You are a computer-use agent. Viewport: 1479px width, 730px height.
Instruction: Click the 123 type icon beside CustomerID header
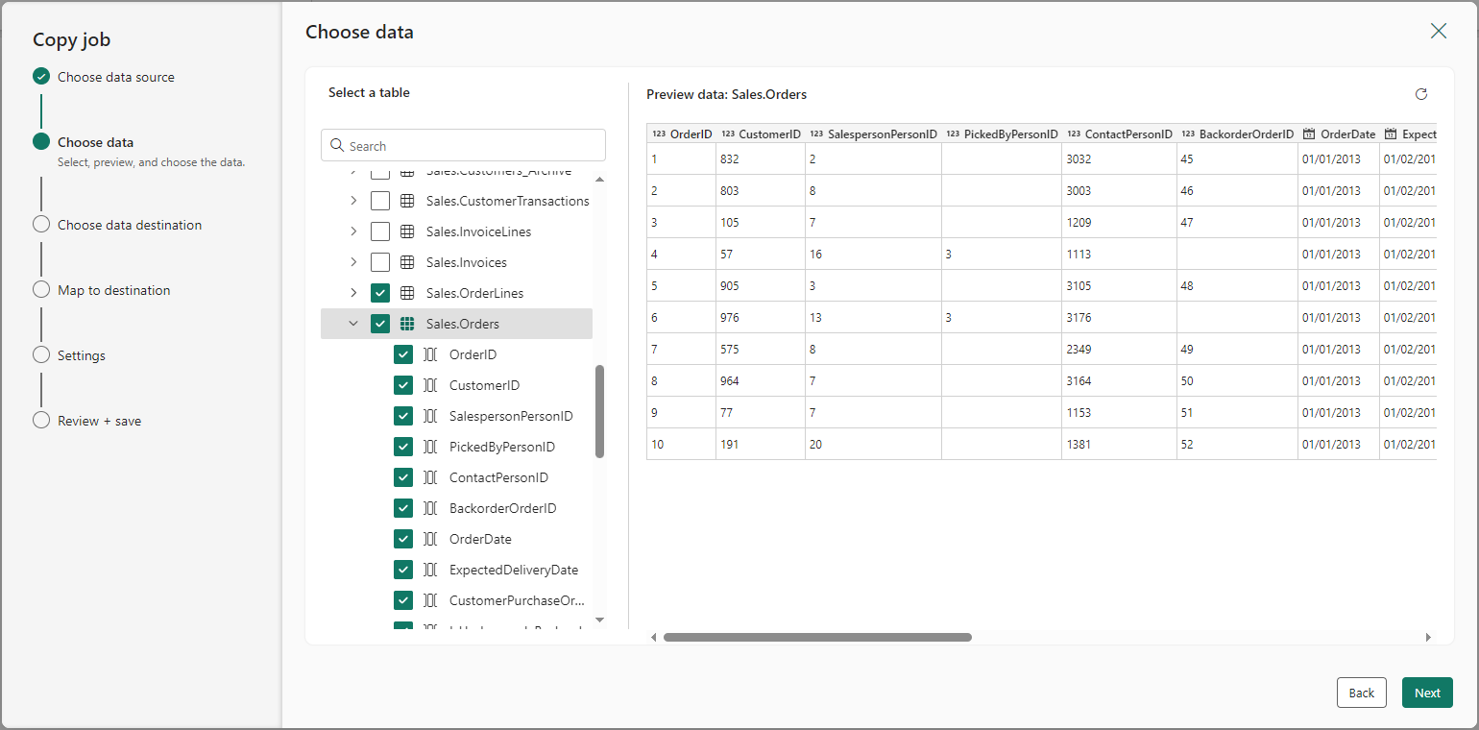pyautogui.click(x=728, y=134)
